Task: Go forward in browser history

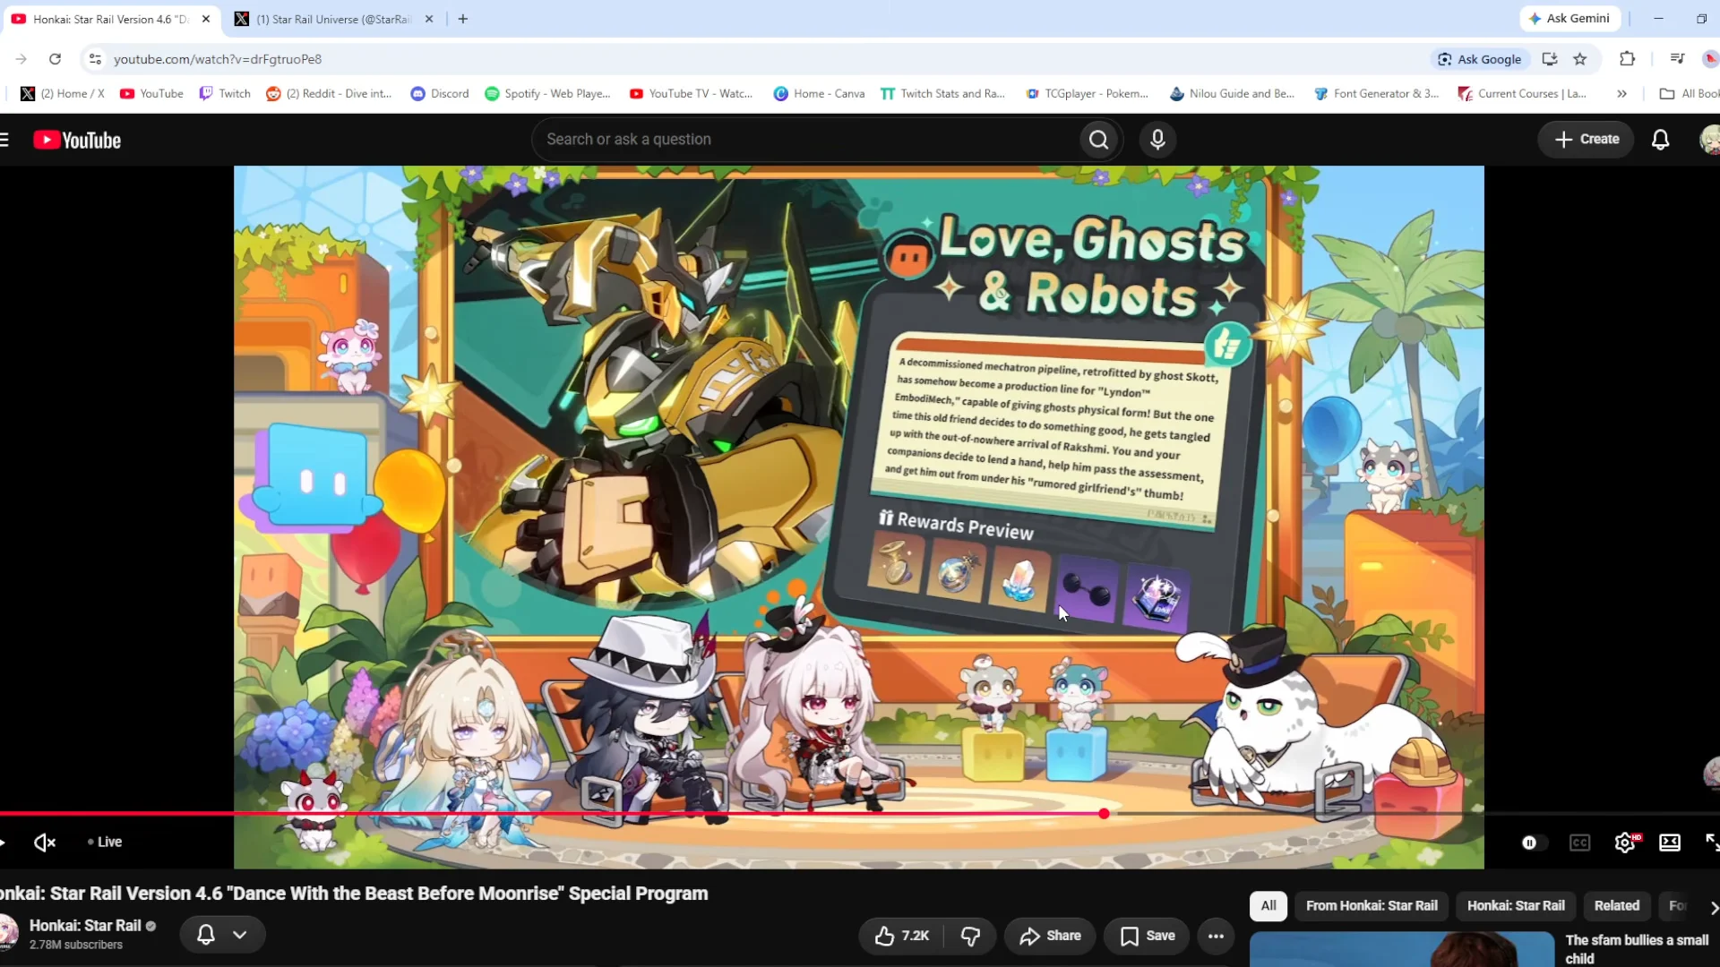Action: click(x=21, y=59)
